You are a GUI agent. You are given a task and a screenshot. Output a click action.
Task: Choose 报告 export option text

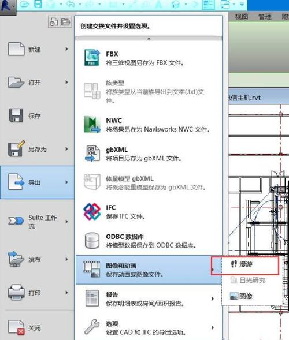[x=145, y=299]
